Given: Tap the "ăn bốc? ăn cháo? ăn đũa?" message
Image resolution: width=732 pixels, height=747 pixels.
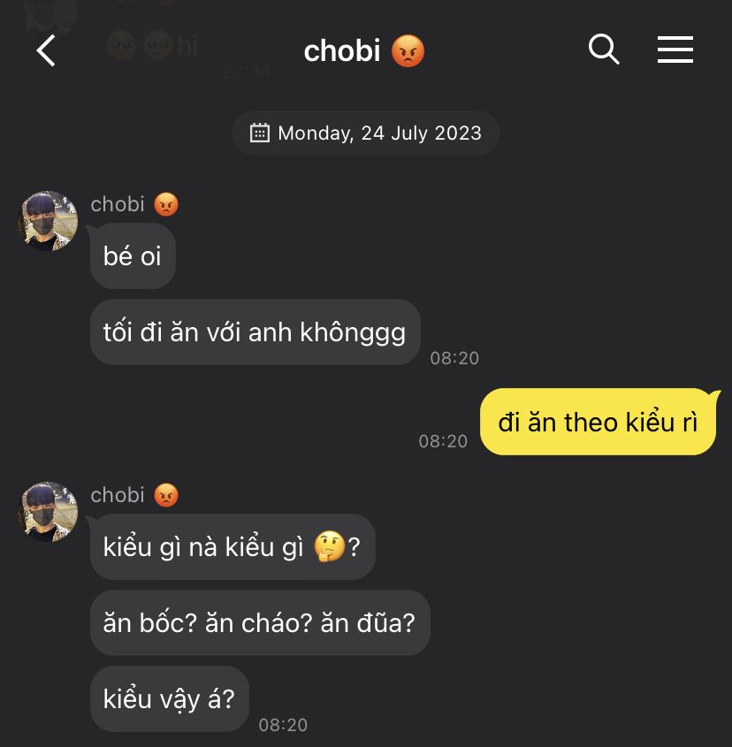Looking at the screenshot, I should [x=260, y=622].
